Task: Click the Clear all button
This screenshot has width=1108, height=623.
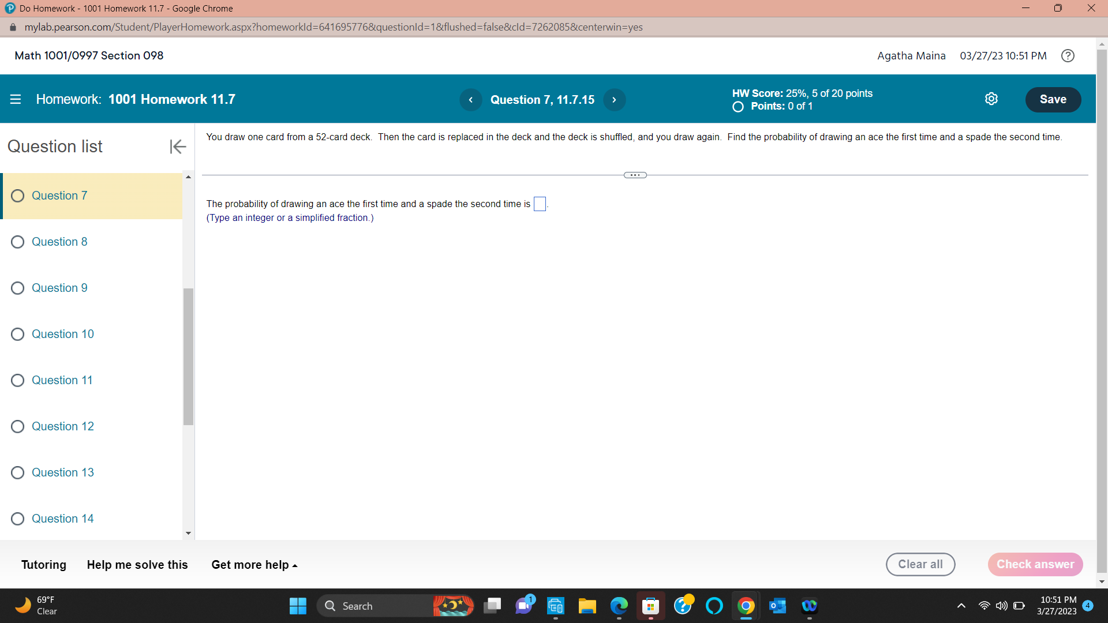Action: [x=920, y=564]
